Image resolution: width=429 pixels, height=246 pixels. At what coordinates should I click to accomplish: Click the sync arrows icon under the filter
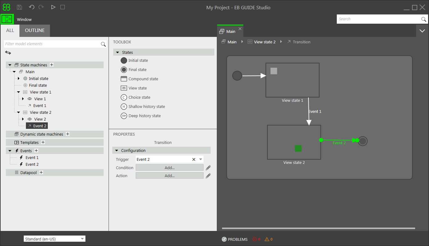click(x=8, y=53)
